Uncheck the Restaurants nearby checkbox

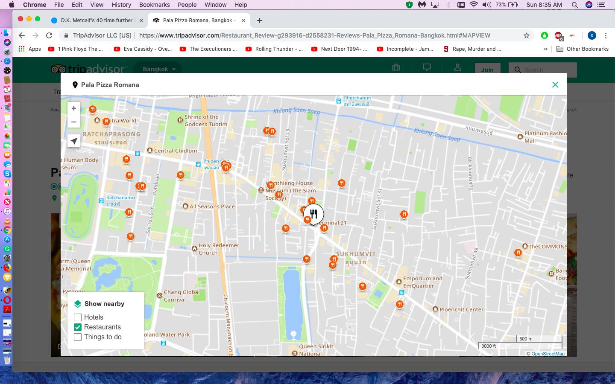78,327
